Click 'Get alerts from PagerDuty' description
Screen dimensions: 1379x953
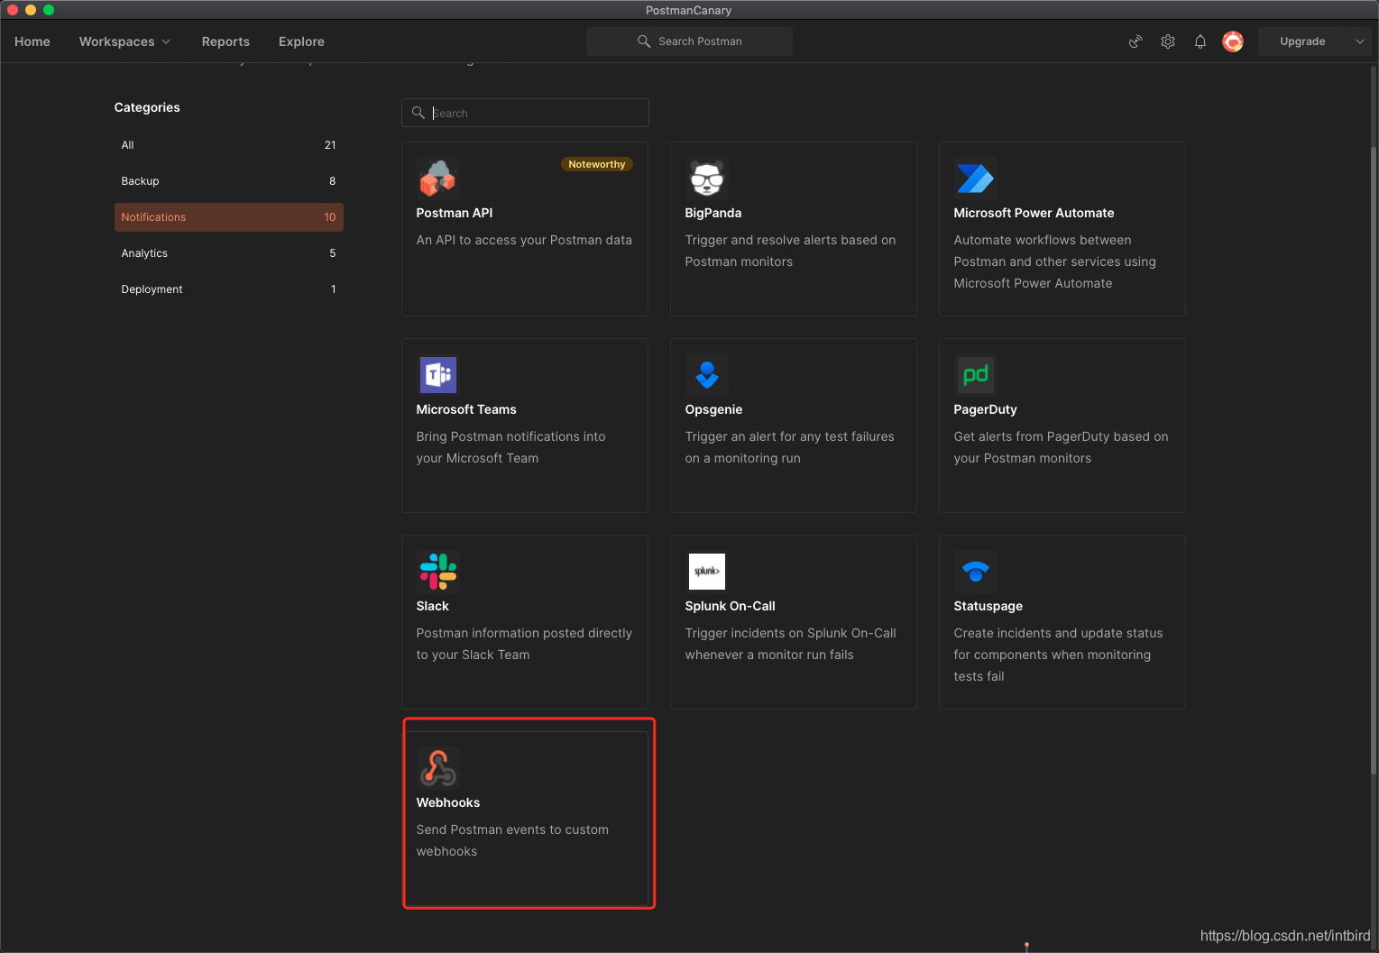click(x=1061, y=447)
